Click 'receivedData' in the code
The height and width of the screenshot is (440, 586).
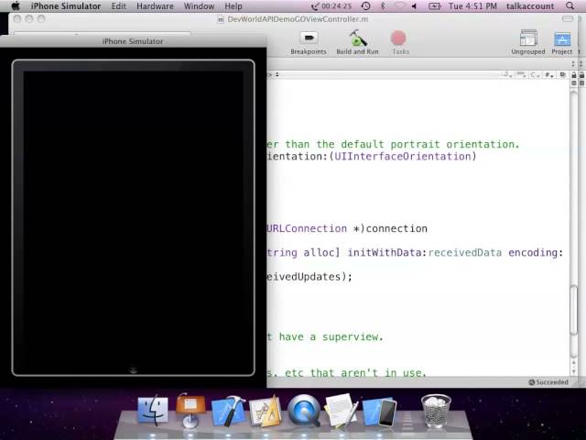click(464, 253)
